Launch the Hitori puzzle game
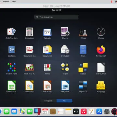 coord(47,67)
